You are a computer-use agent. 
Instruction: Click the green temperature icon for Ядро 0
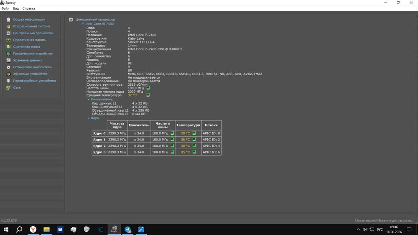point(194,133)
